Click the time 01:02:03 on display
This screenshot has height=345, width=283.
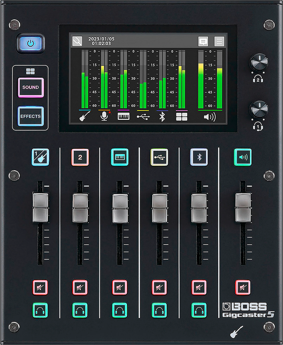coord(101,44)
